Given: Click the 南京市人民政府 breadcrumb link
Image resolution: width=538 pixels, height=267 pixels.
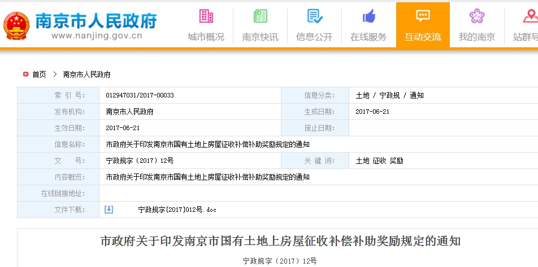Looking at the screenshot, I should click(86, 74).
